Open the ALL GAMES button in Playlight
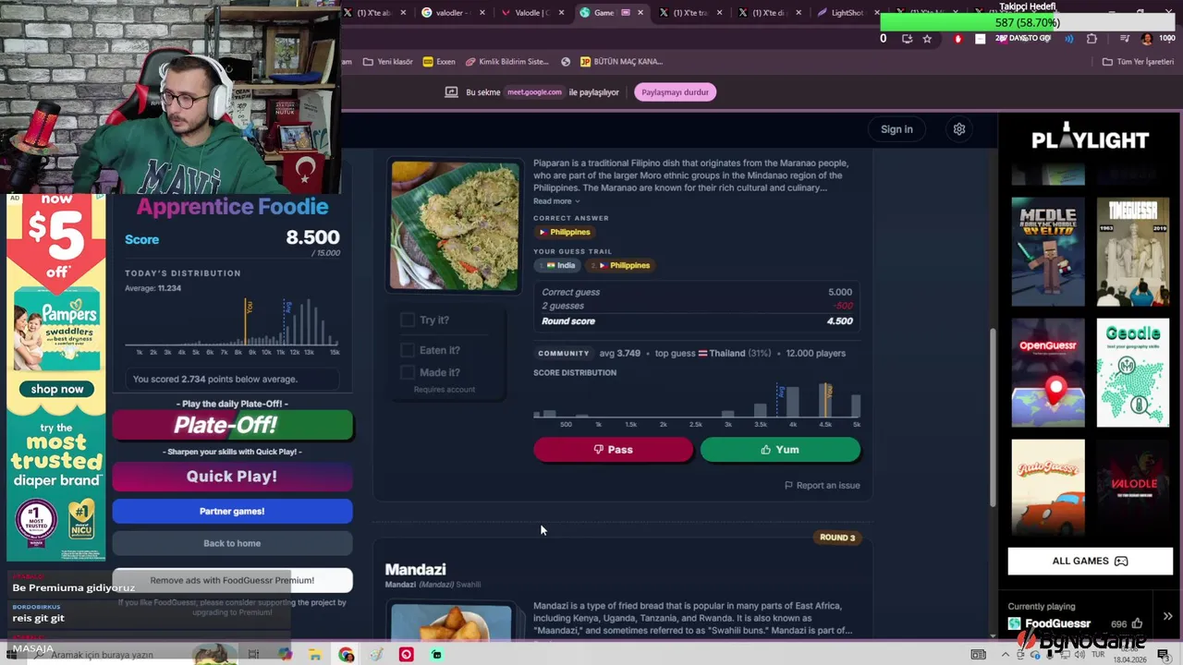This screenshot has height=665, width=1183. tap(1090, 561)
